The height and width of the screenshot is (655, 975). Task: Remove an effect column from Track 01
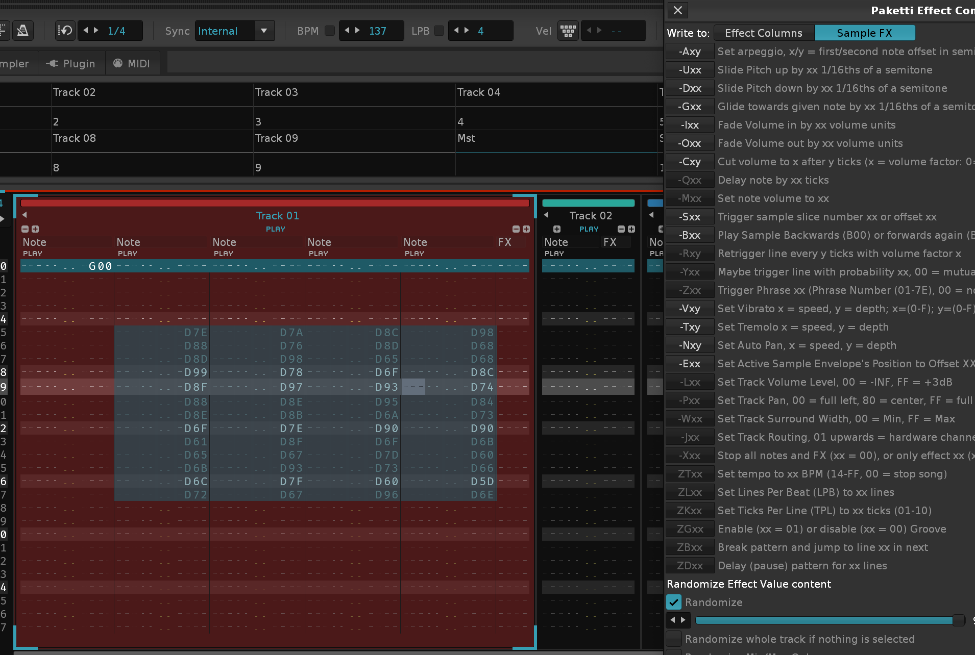pyautogui.click(x=516, y=230)
